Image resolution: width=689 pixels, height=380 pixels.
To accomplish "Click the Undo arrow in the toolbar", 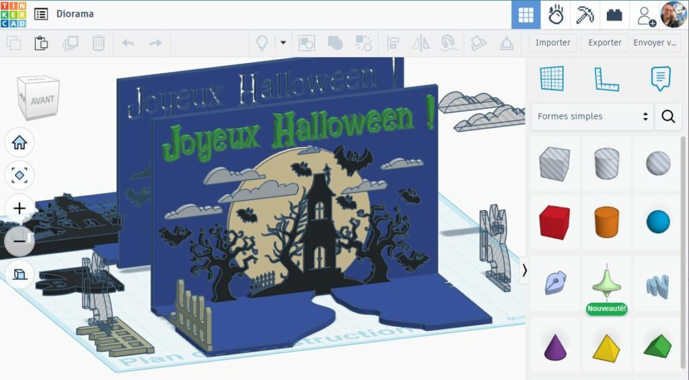I will point(128,44).
